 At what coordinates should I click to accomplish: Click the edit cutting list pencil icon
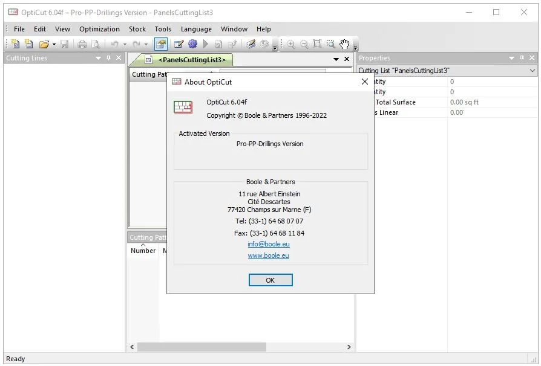coord(179,44)
